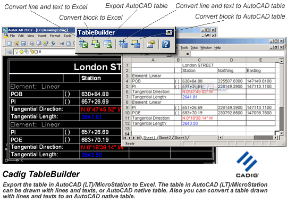Screen dimensions: 287x202
Task: Click Publish icon in AutoCAD toolbar
Action: [46, 44]
